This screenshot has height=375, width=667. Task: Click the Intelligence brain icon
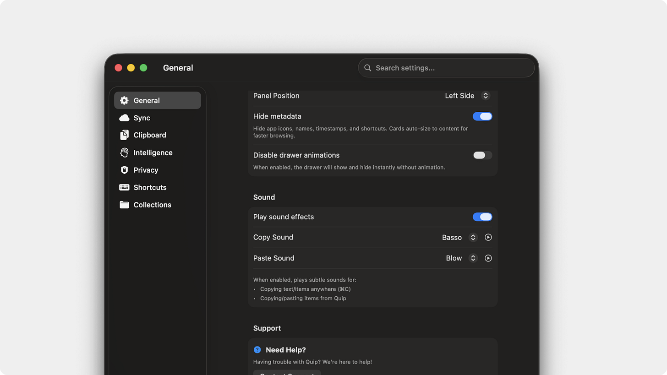(124, 152)
